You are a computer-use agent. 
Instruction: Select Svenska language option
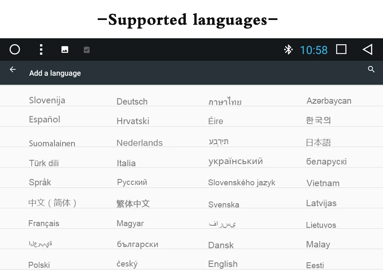223,204
